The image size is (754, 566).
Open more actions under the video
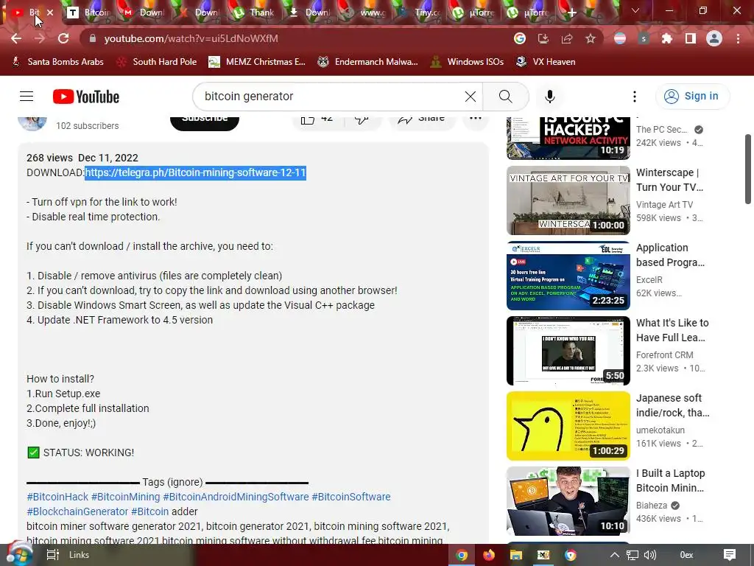point(476,119)
